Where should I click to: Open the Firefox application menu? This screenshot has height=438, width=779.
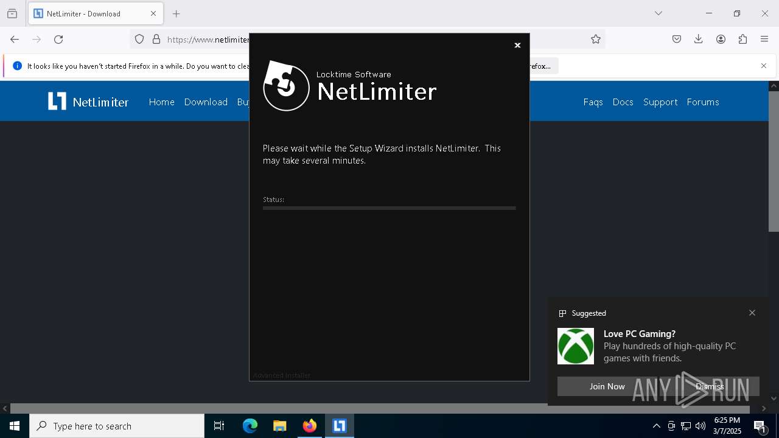(764, 40)
